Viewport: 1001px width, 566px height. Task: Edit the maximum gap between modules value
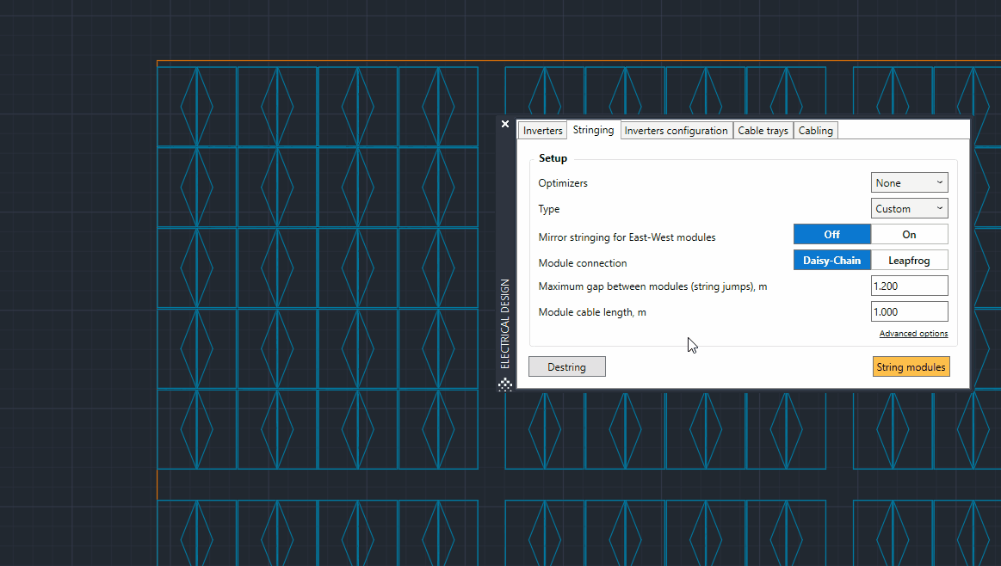pos(909,285)
